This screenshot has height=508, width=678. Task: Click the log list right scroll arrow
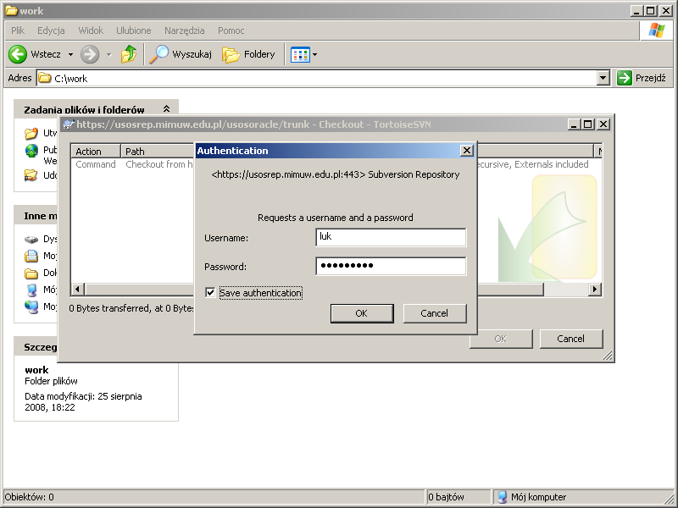(x=595, y=289)
